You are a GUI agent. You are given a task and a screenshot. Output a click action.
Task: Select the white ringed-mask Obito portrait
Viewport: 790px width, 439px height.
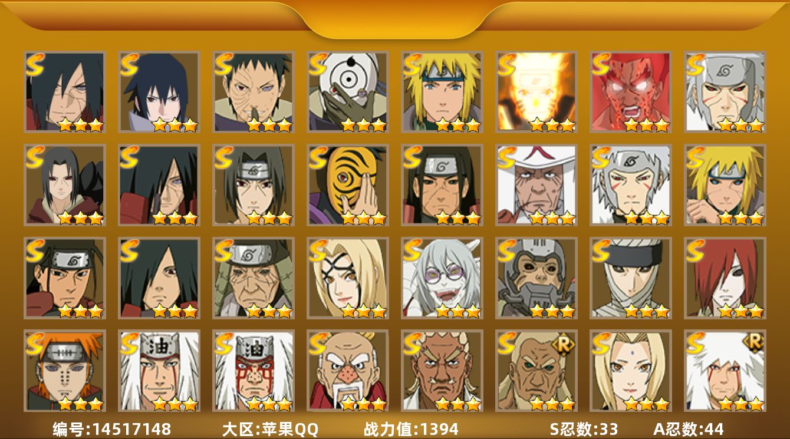tap(347, 92)
